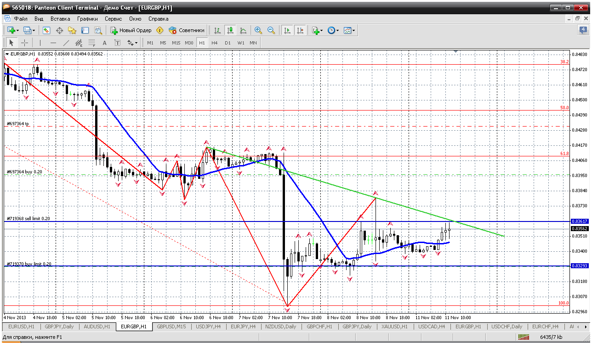Open the Вставка menu
The image size is (592, 343).
point(60,19)
